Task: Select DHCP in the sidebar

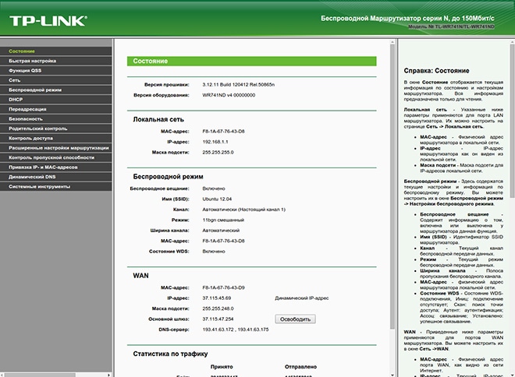Action: (16, 100)
